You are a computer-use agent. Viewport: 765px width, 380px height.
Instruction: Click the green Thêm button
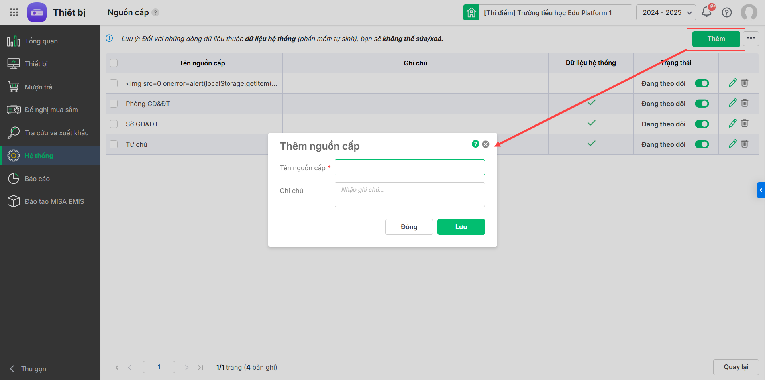[716, 39]
